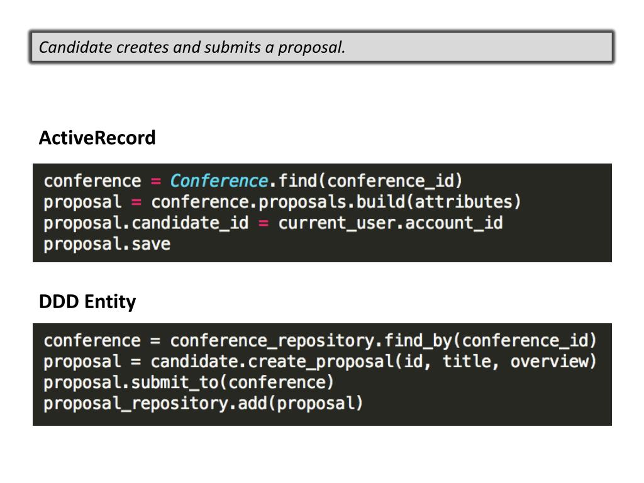Viewport: 644px width, 483px height.
Task: Click 'proposal.candidate_id' in third code line
Action: pos(146,223)
